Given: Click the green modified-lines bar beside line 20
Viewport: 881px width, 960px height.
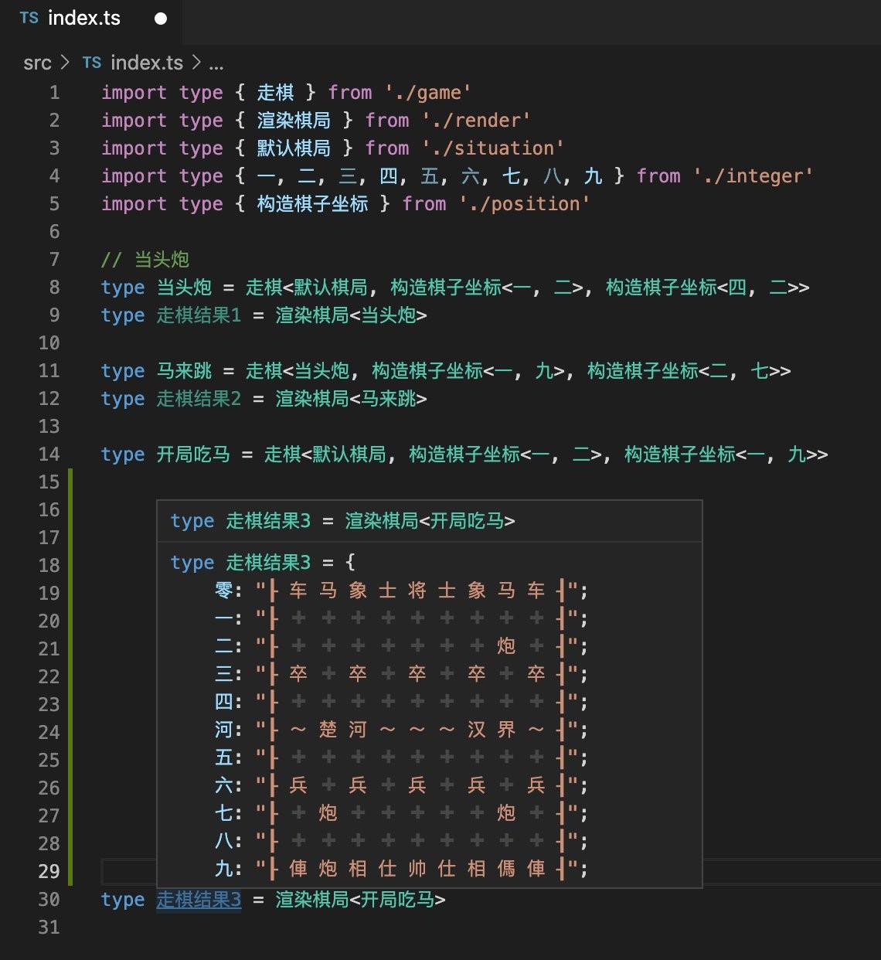Looking at the screenshot, I should click(71, 621).
